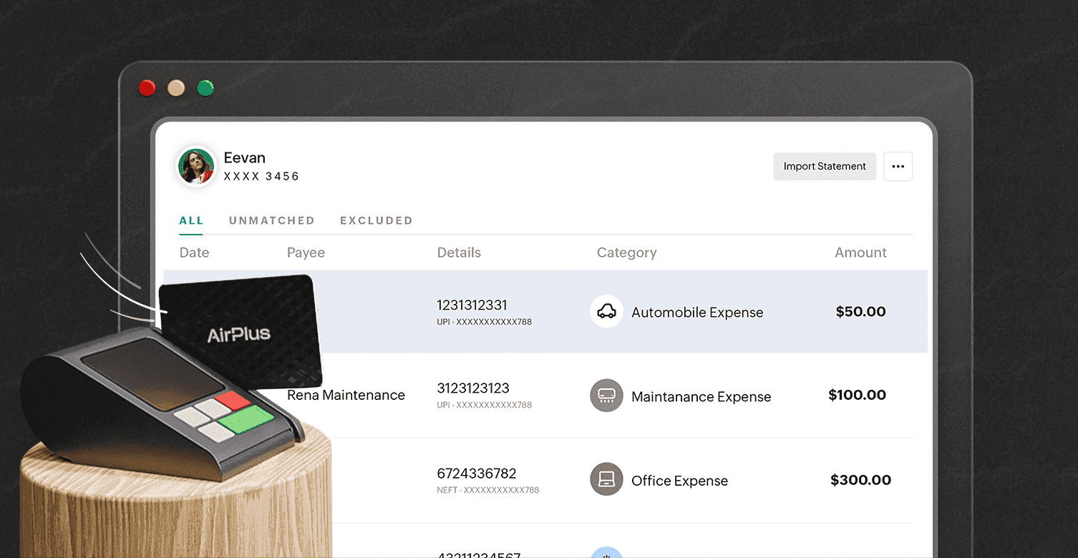Click the Office Expense category label

click(679, 481)
